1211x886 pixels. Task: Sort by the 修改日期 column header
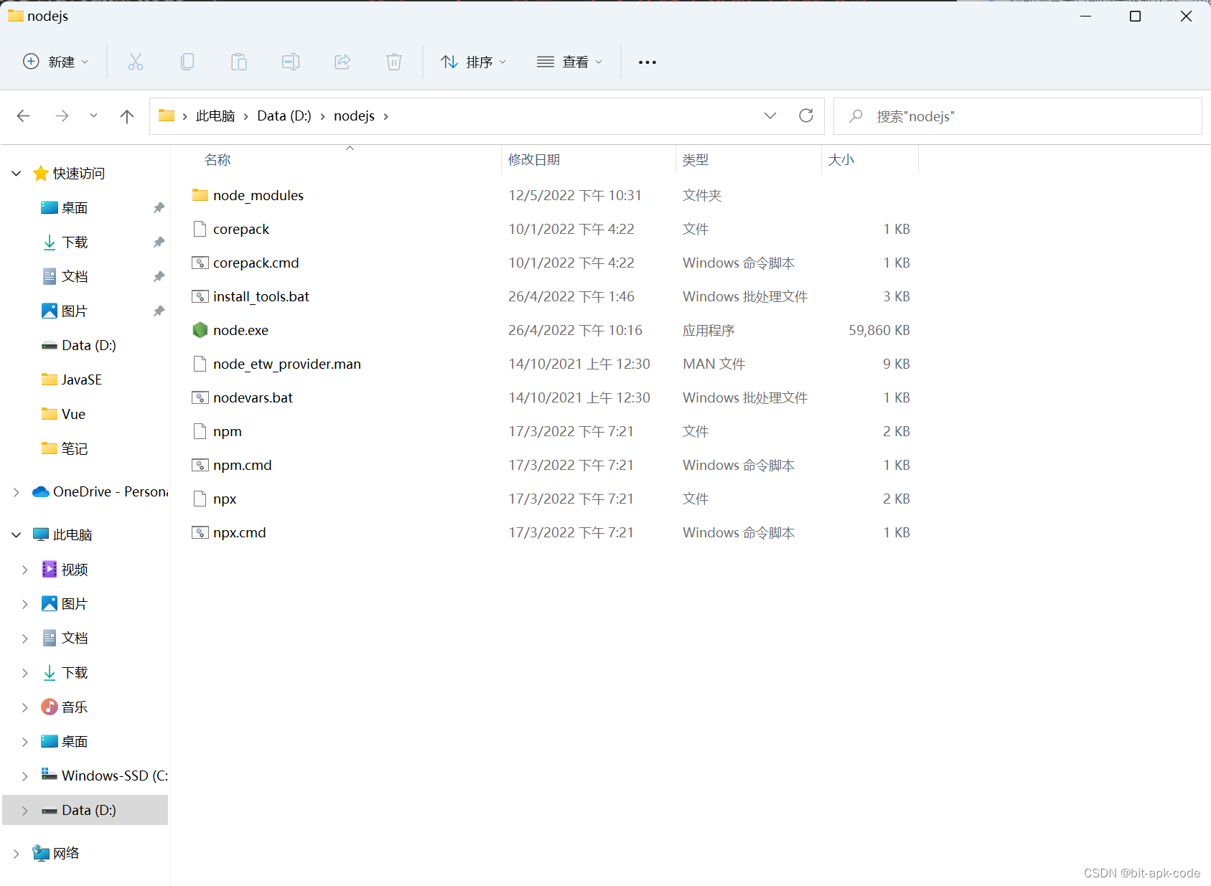[534, 159]
